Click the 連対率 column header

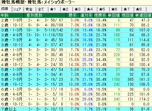(87, 15)
